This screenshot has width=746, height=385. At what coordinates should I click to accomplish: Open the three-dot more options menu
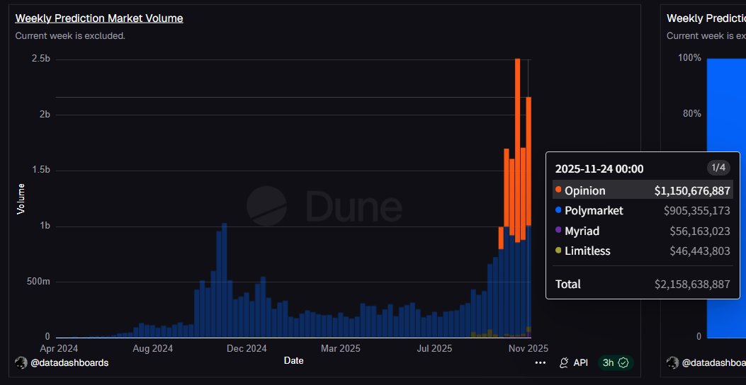click(x=540, y=362)
